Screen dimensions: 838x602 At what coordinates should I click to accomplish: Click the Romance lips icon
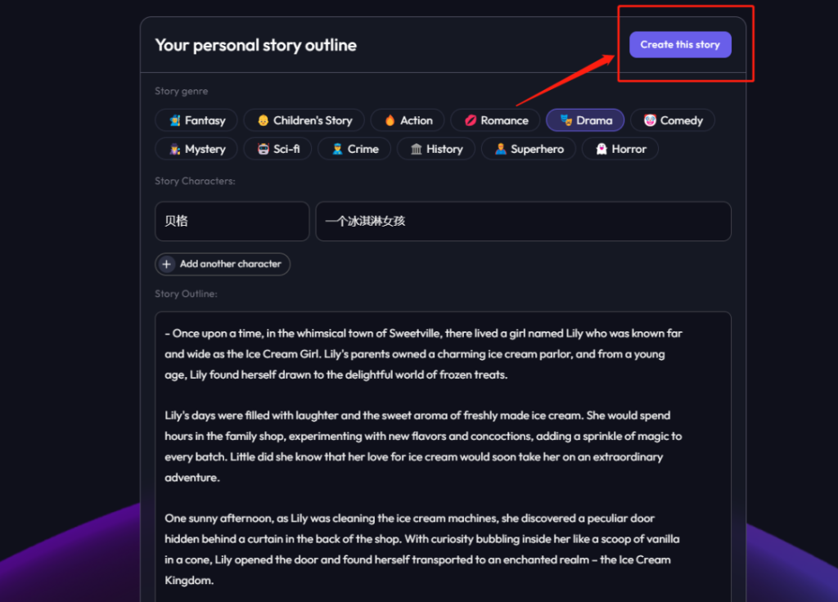coord(471,121)
